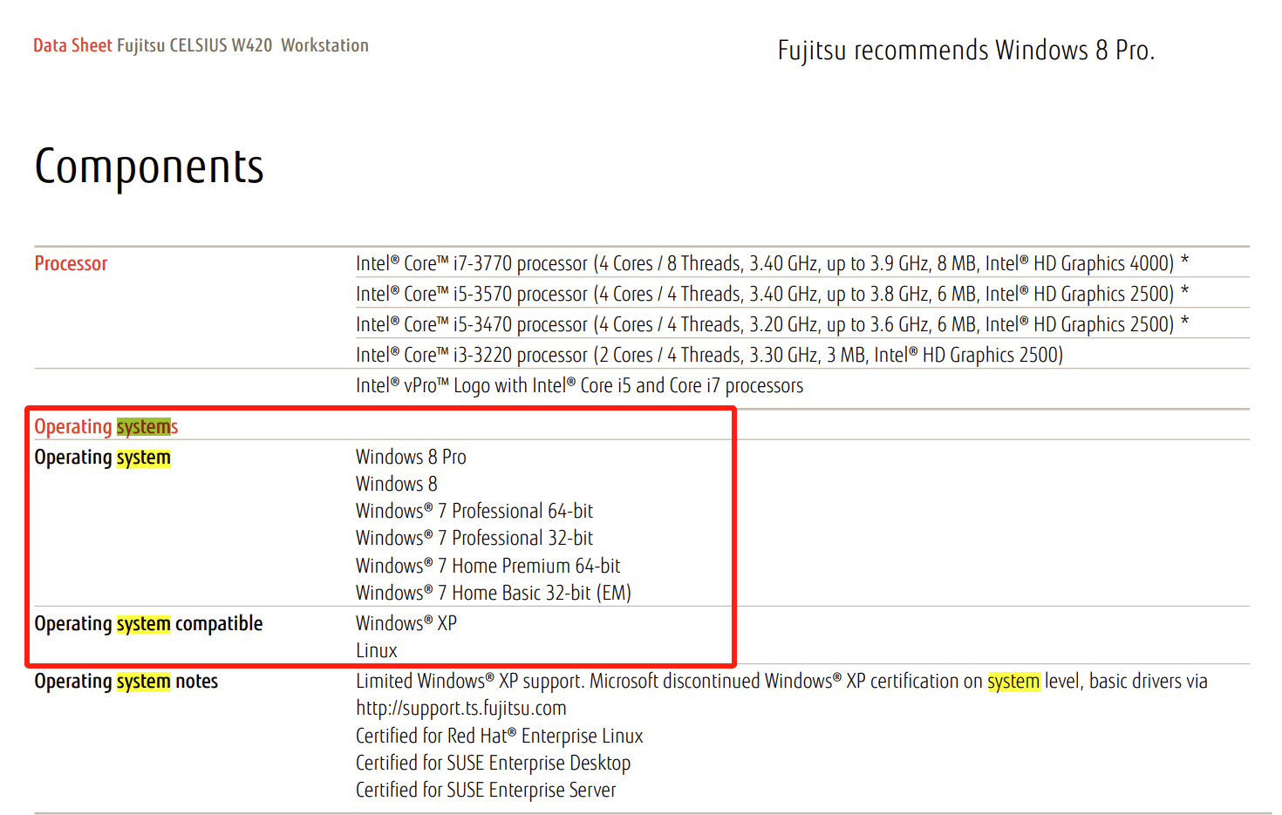The height and width of the screenshot is (815, 1282).
Task: Click 'Windows 7 Home Basic 32-bit (EM)' entry
Action: (493, 593)
